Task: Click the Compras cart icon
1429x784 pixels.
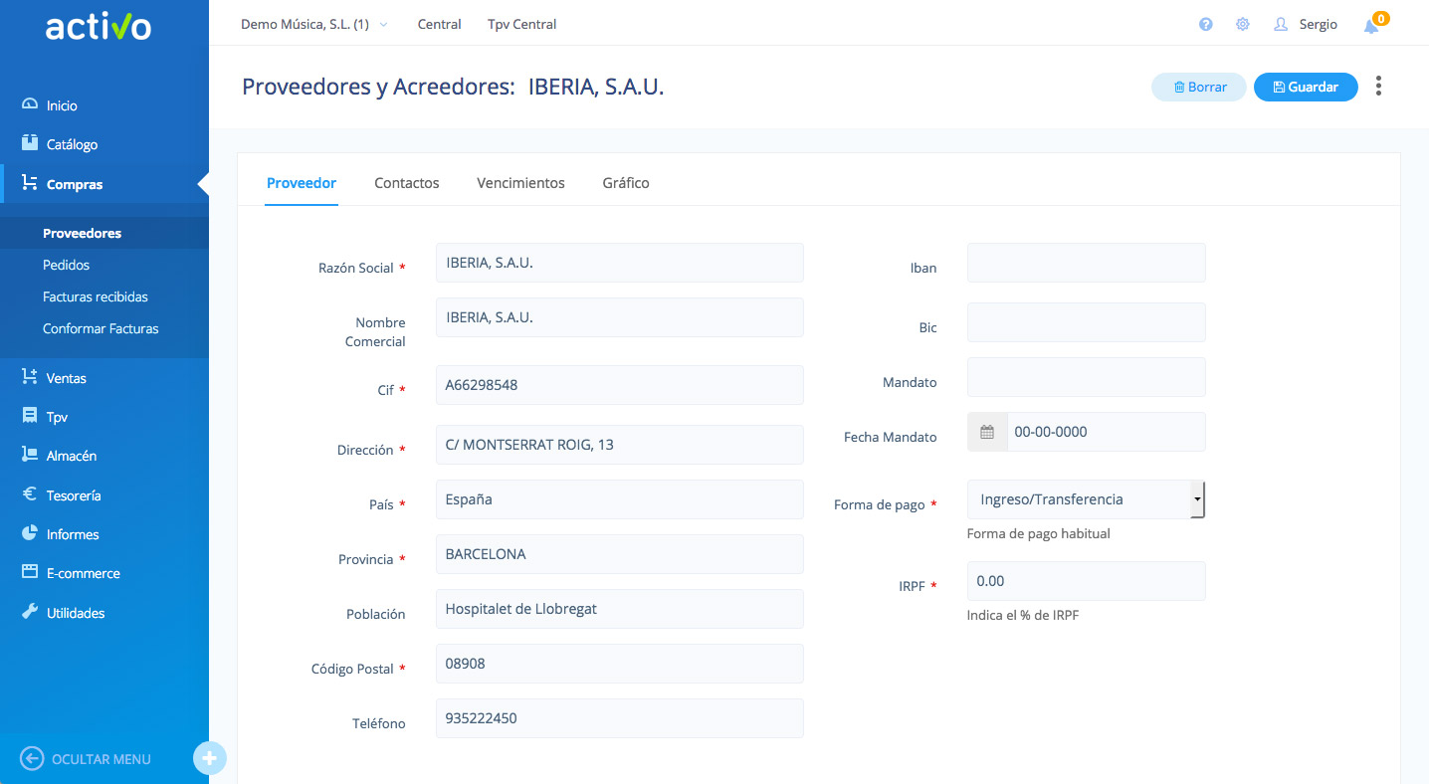Action: 29,183
